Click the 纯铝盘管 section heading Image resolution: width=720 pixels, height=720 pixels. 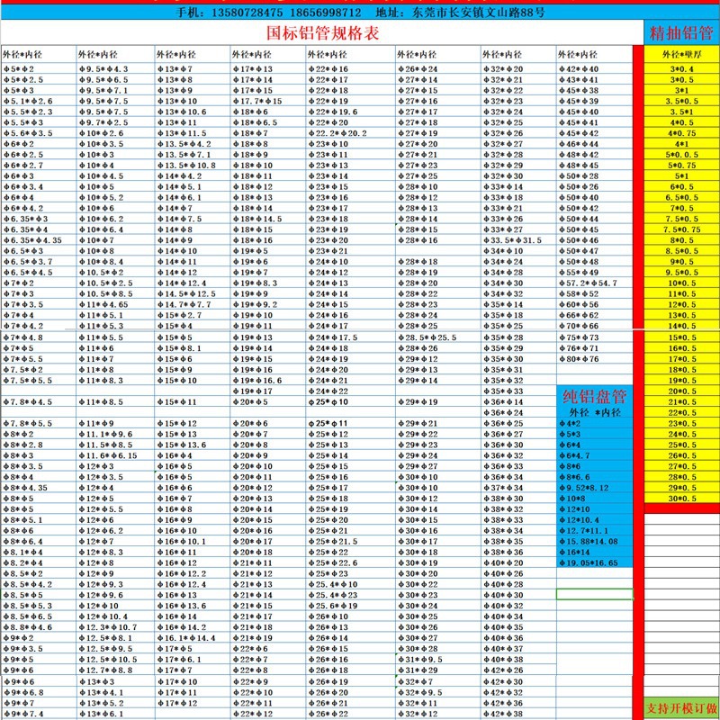click(x=594, y=396)
